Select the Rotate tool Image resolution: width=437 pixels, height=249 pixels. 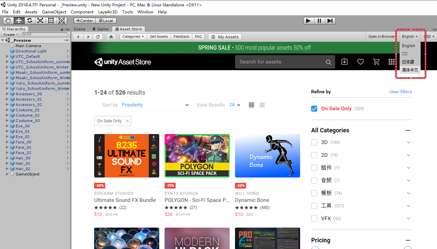point(30,21)
